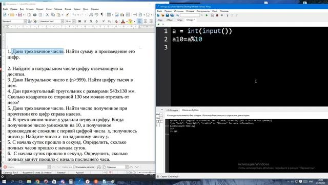Center text alignment in Writer

coord(145,21)
